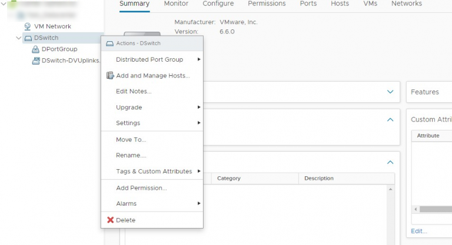This screenshot has height=245, width=452.
Task: Choose Rename from the context menu
Action: pyautogui.click(x=131, y=156)
